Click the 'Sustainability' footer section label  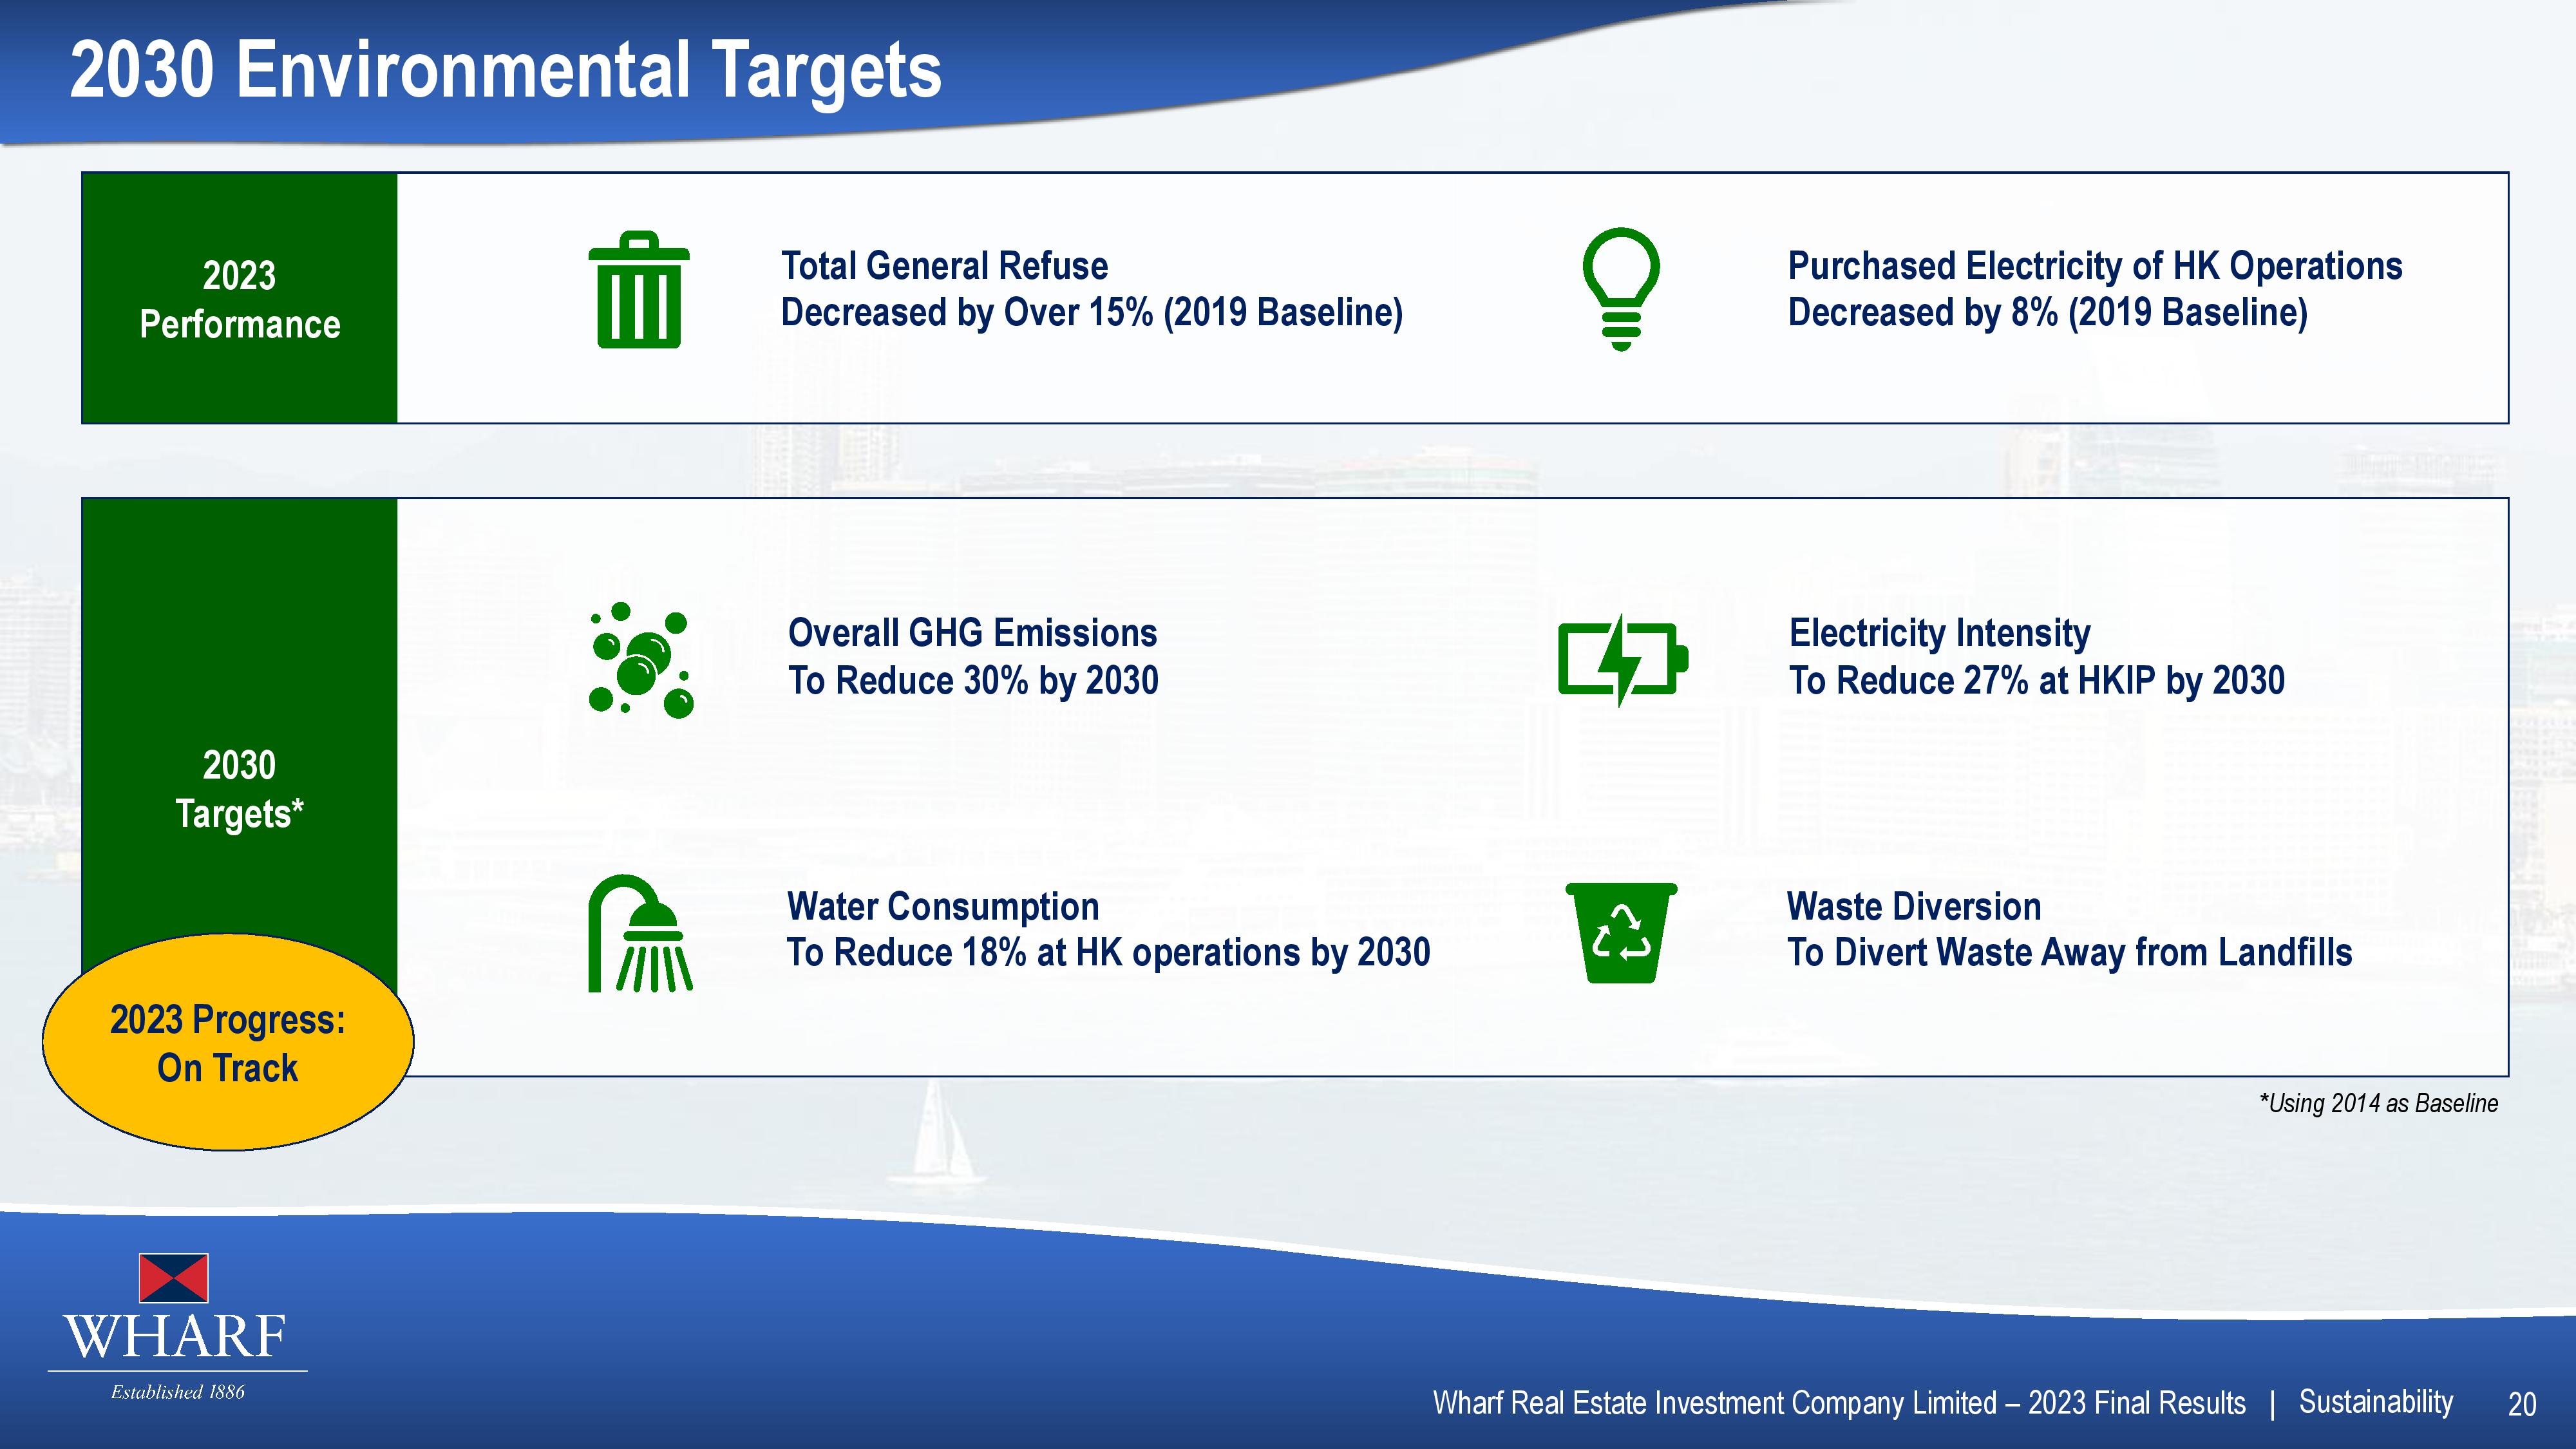click(2375, 1402)
